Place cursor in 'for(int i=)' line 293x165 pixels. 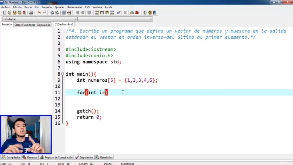click(x=92, y=93)
